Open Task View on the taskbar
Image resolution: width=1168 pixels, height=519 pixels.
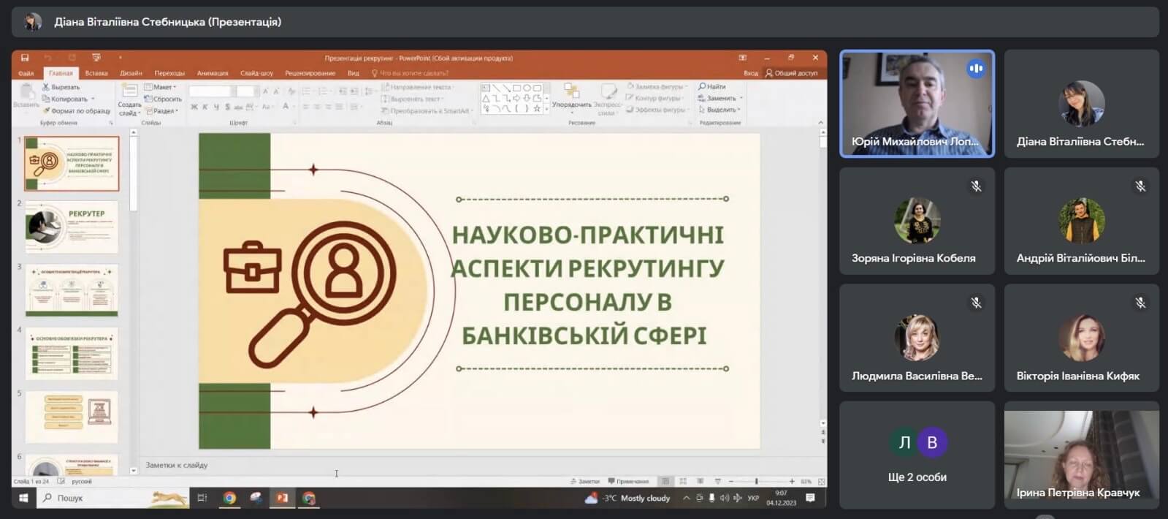tap(202, 499)
